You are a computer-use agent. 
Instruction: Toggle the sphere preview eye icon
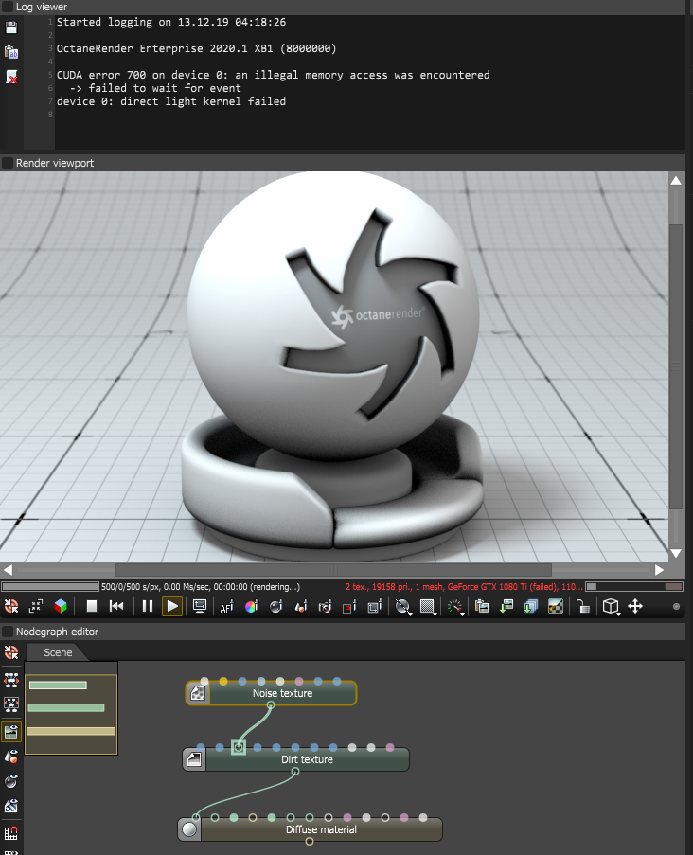click(x=11, y=781)
